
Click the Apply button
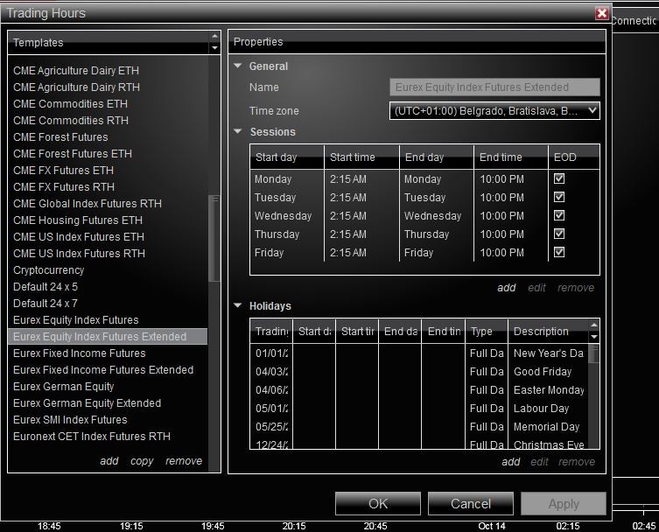[x=564, y=503]
